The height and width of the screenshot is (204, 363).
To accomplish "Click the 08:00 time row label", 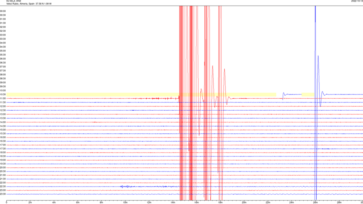I will [x=3, y=74].
